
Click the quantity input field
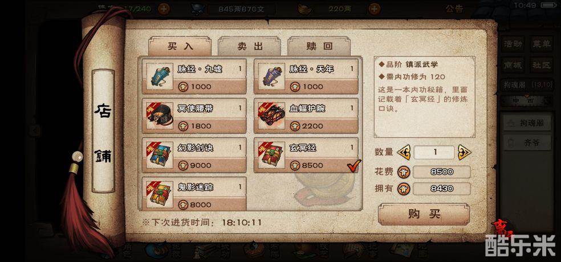click(434, 152)
